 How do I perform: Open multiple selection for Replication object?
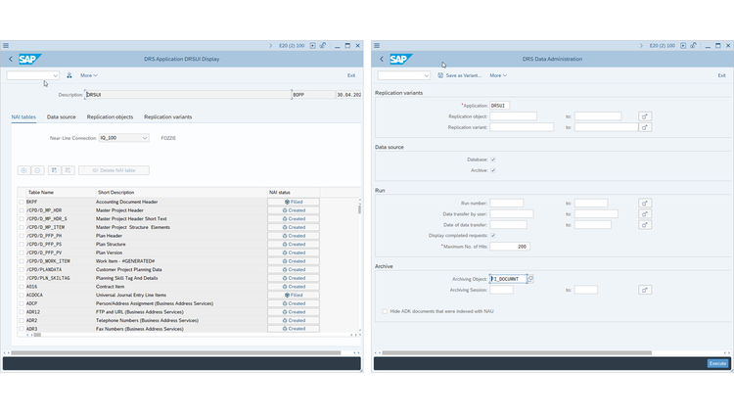tap(645, 116)
